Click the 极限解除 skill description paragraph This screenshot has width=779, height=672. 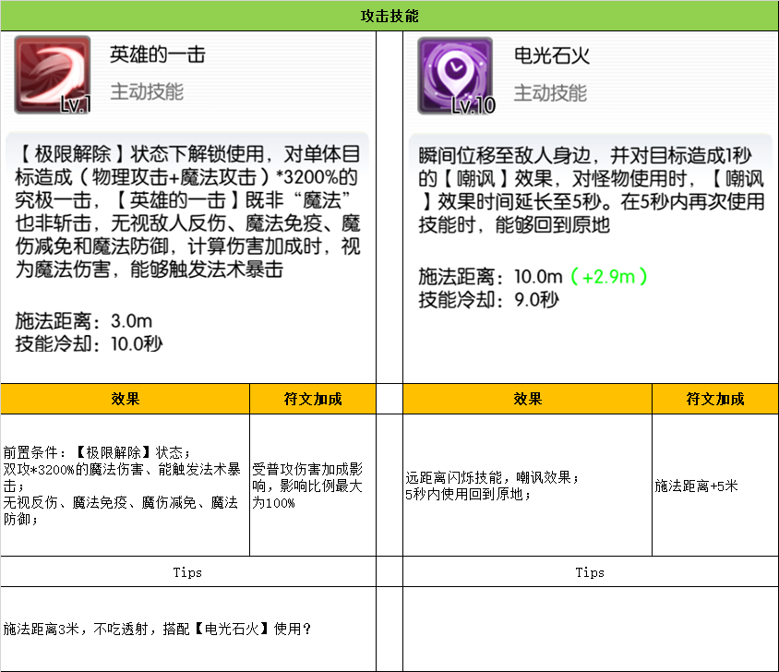point(187,211)
